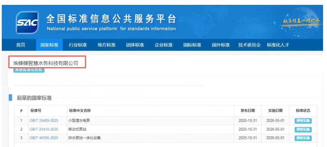The height and width of the screenshot is (147, 327).
Task: Click the 标准信息一网打尽 slogan graphic
Action: [x=301, y=21]
